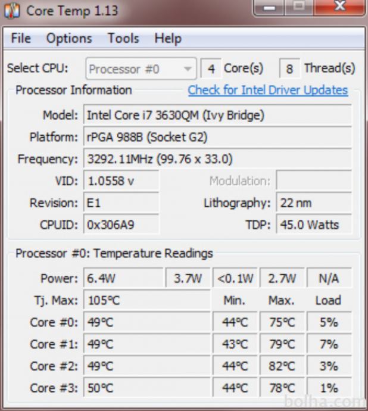Open the Options menu
The image size is (368, 411).
[69, 39]
